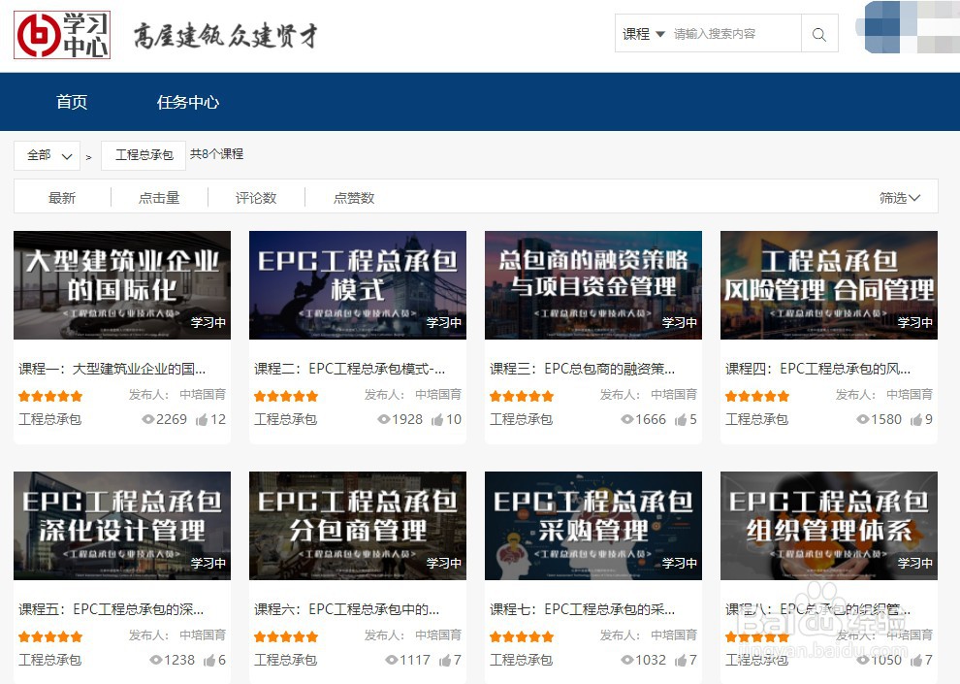The height and width of the screenshot is (684, 960).
Task: Expand the 筛选 options
Action: point(902,196)
